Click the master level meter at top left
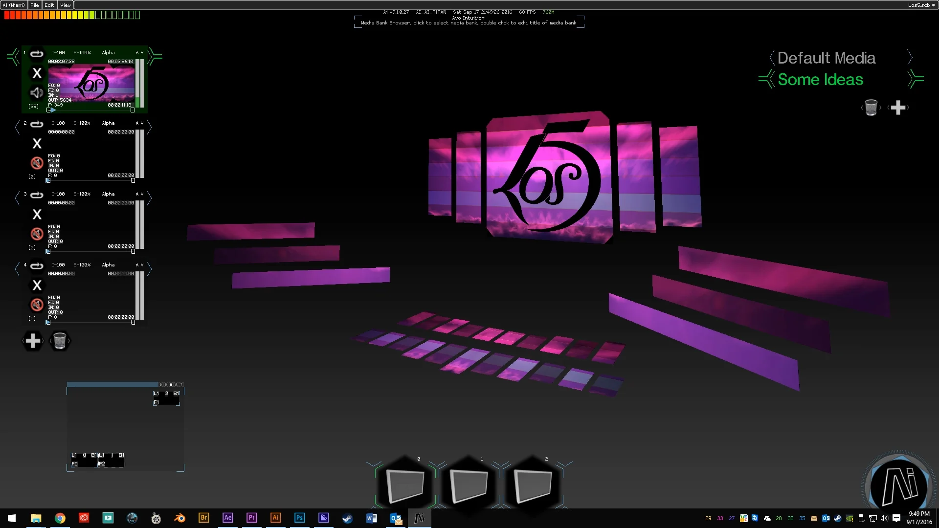 [72, 15]
